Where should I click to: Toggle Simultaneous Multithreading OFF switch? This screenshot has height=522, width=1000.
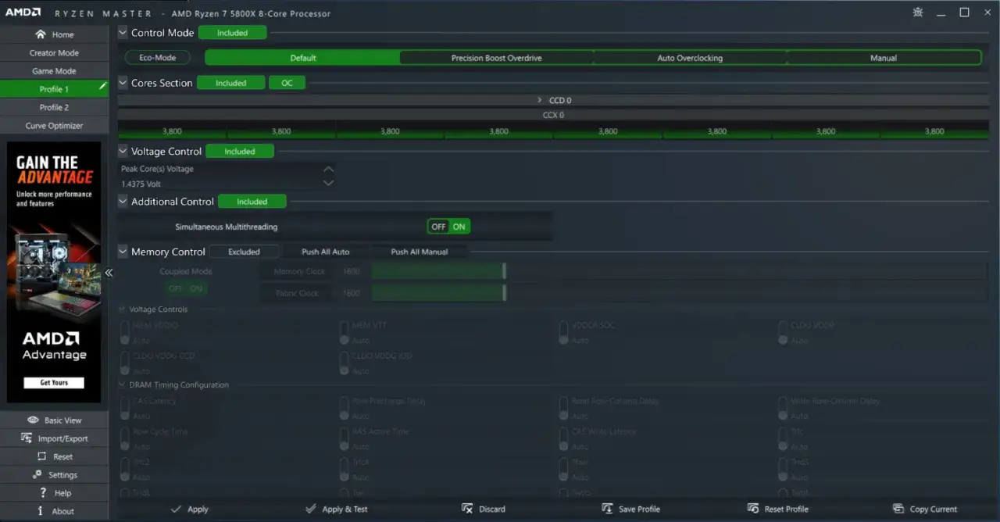click(439, 227)
